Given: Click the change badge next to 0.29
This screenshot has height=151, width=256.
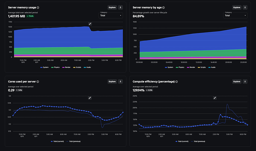Looking at the screenshot, I should pyautogui.click(x=19, y=90).
